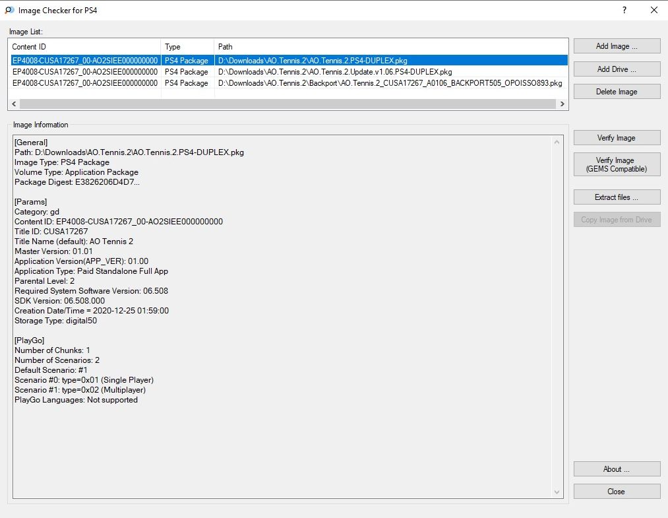Viewport: 668px width, 518px height.
Task: Click the Package Digest line
Action: click(77, 182)
